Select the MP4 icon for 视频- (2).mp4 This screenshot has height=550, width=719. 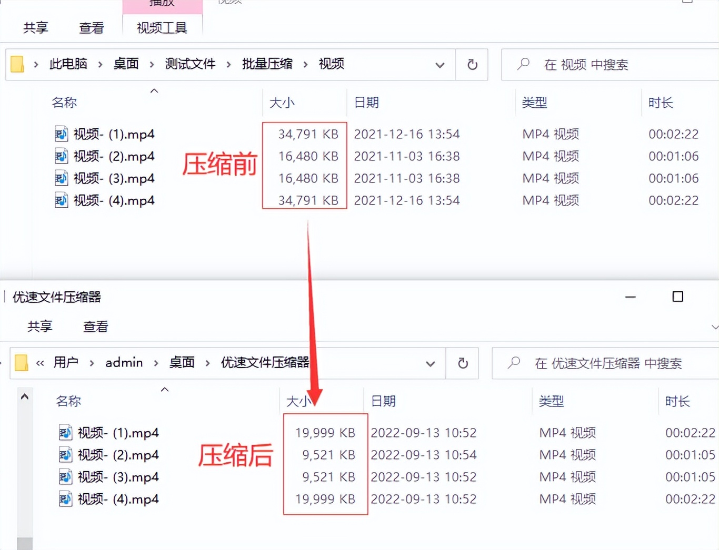click(61, 156)
